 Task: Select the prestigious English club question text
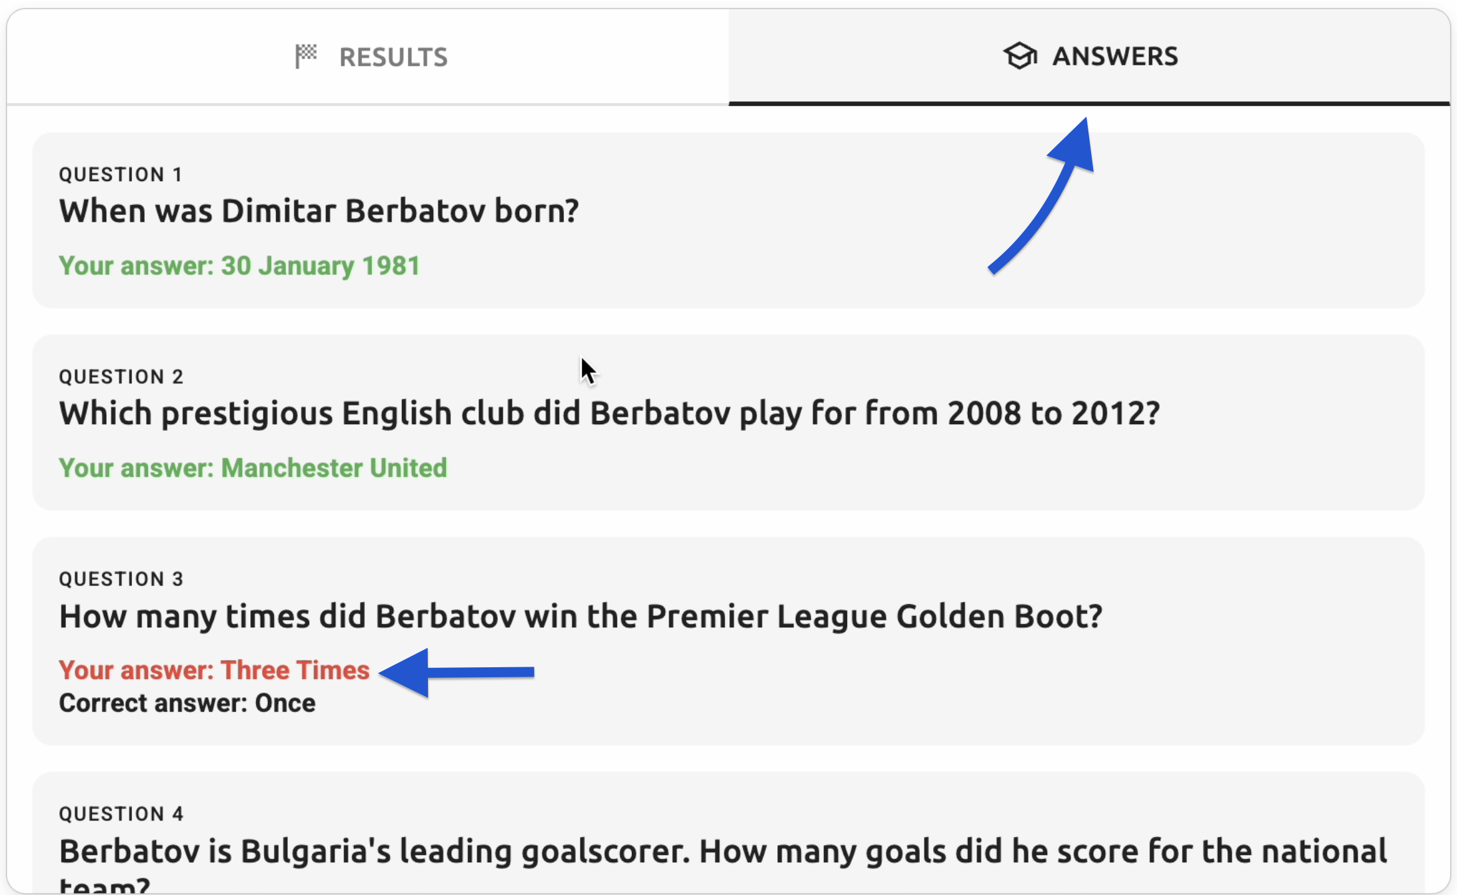609,414
